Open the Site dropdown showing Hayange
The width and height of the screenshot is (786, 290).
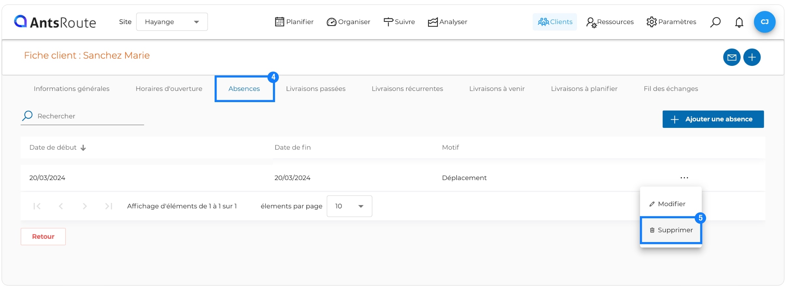point(172,22)
